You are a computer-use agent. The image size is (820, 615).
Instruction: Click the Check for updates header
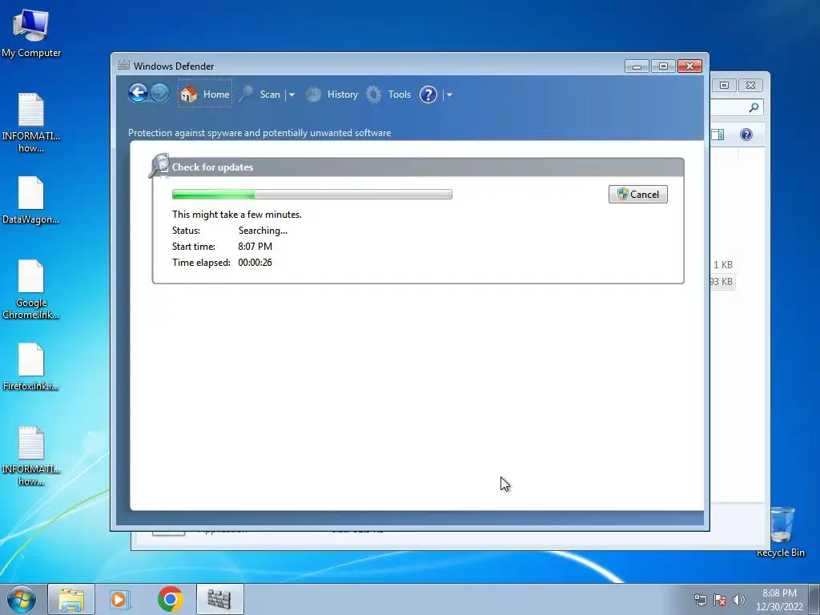click(x=212, y=167)
